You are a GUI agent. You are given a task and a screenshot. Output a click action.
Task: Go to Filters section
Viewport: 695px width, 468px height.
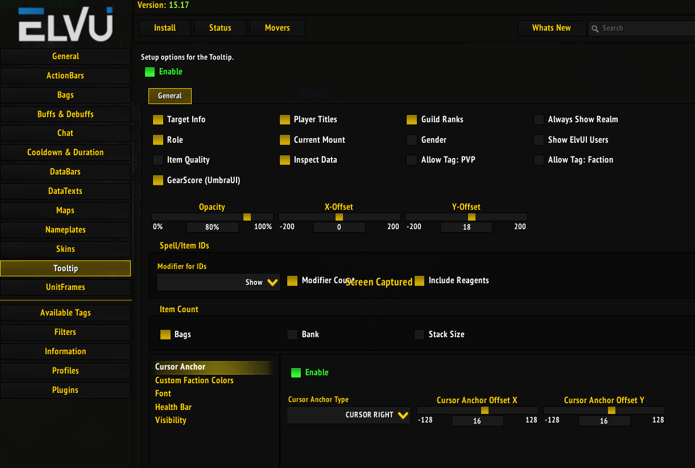pos(65,332)
